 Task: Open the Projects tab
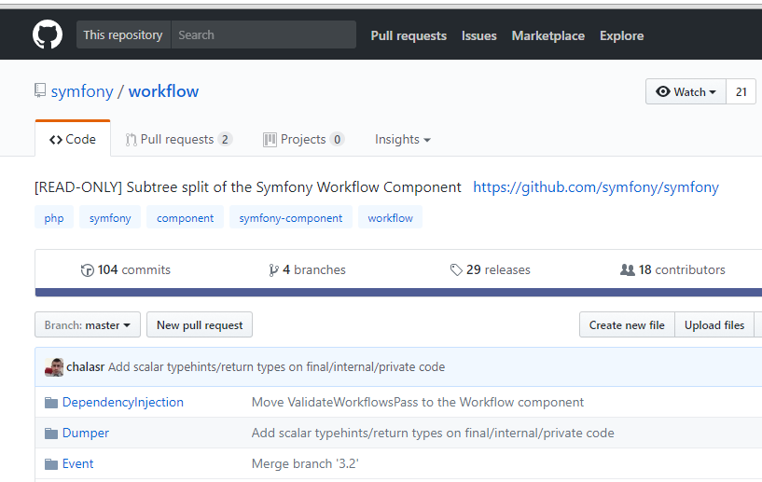coord(303,139)
